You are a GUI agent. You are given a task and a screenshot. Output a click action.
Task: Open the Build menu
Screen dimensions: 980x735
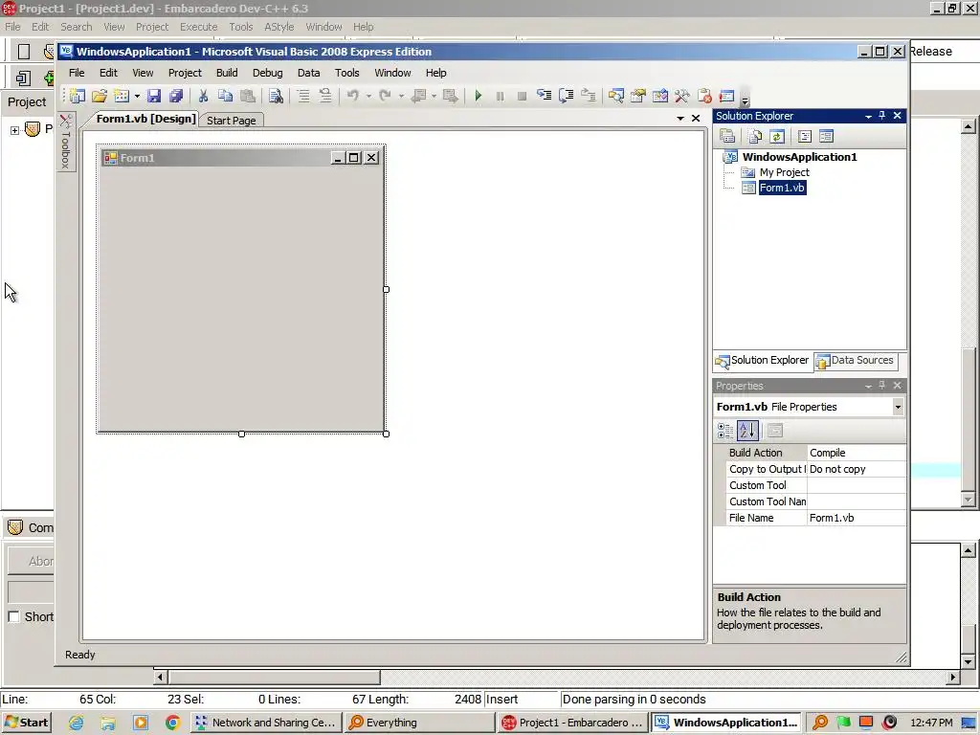point(227,73)
